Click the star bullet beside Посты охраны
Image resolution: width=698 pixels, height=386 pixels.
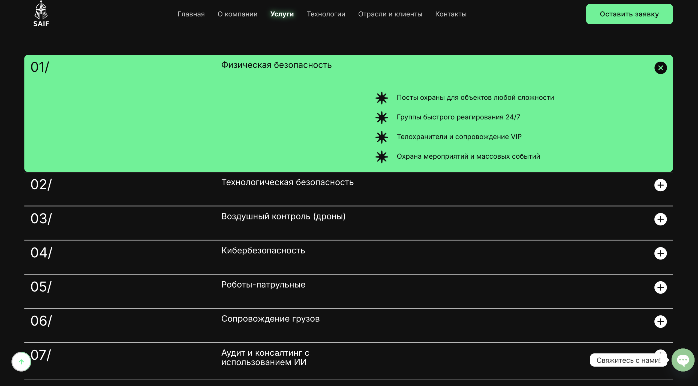[382, 98]
